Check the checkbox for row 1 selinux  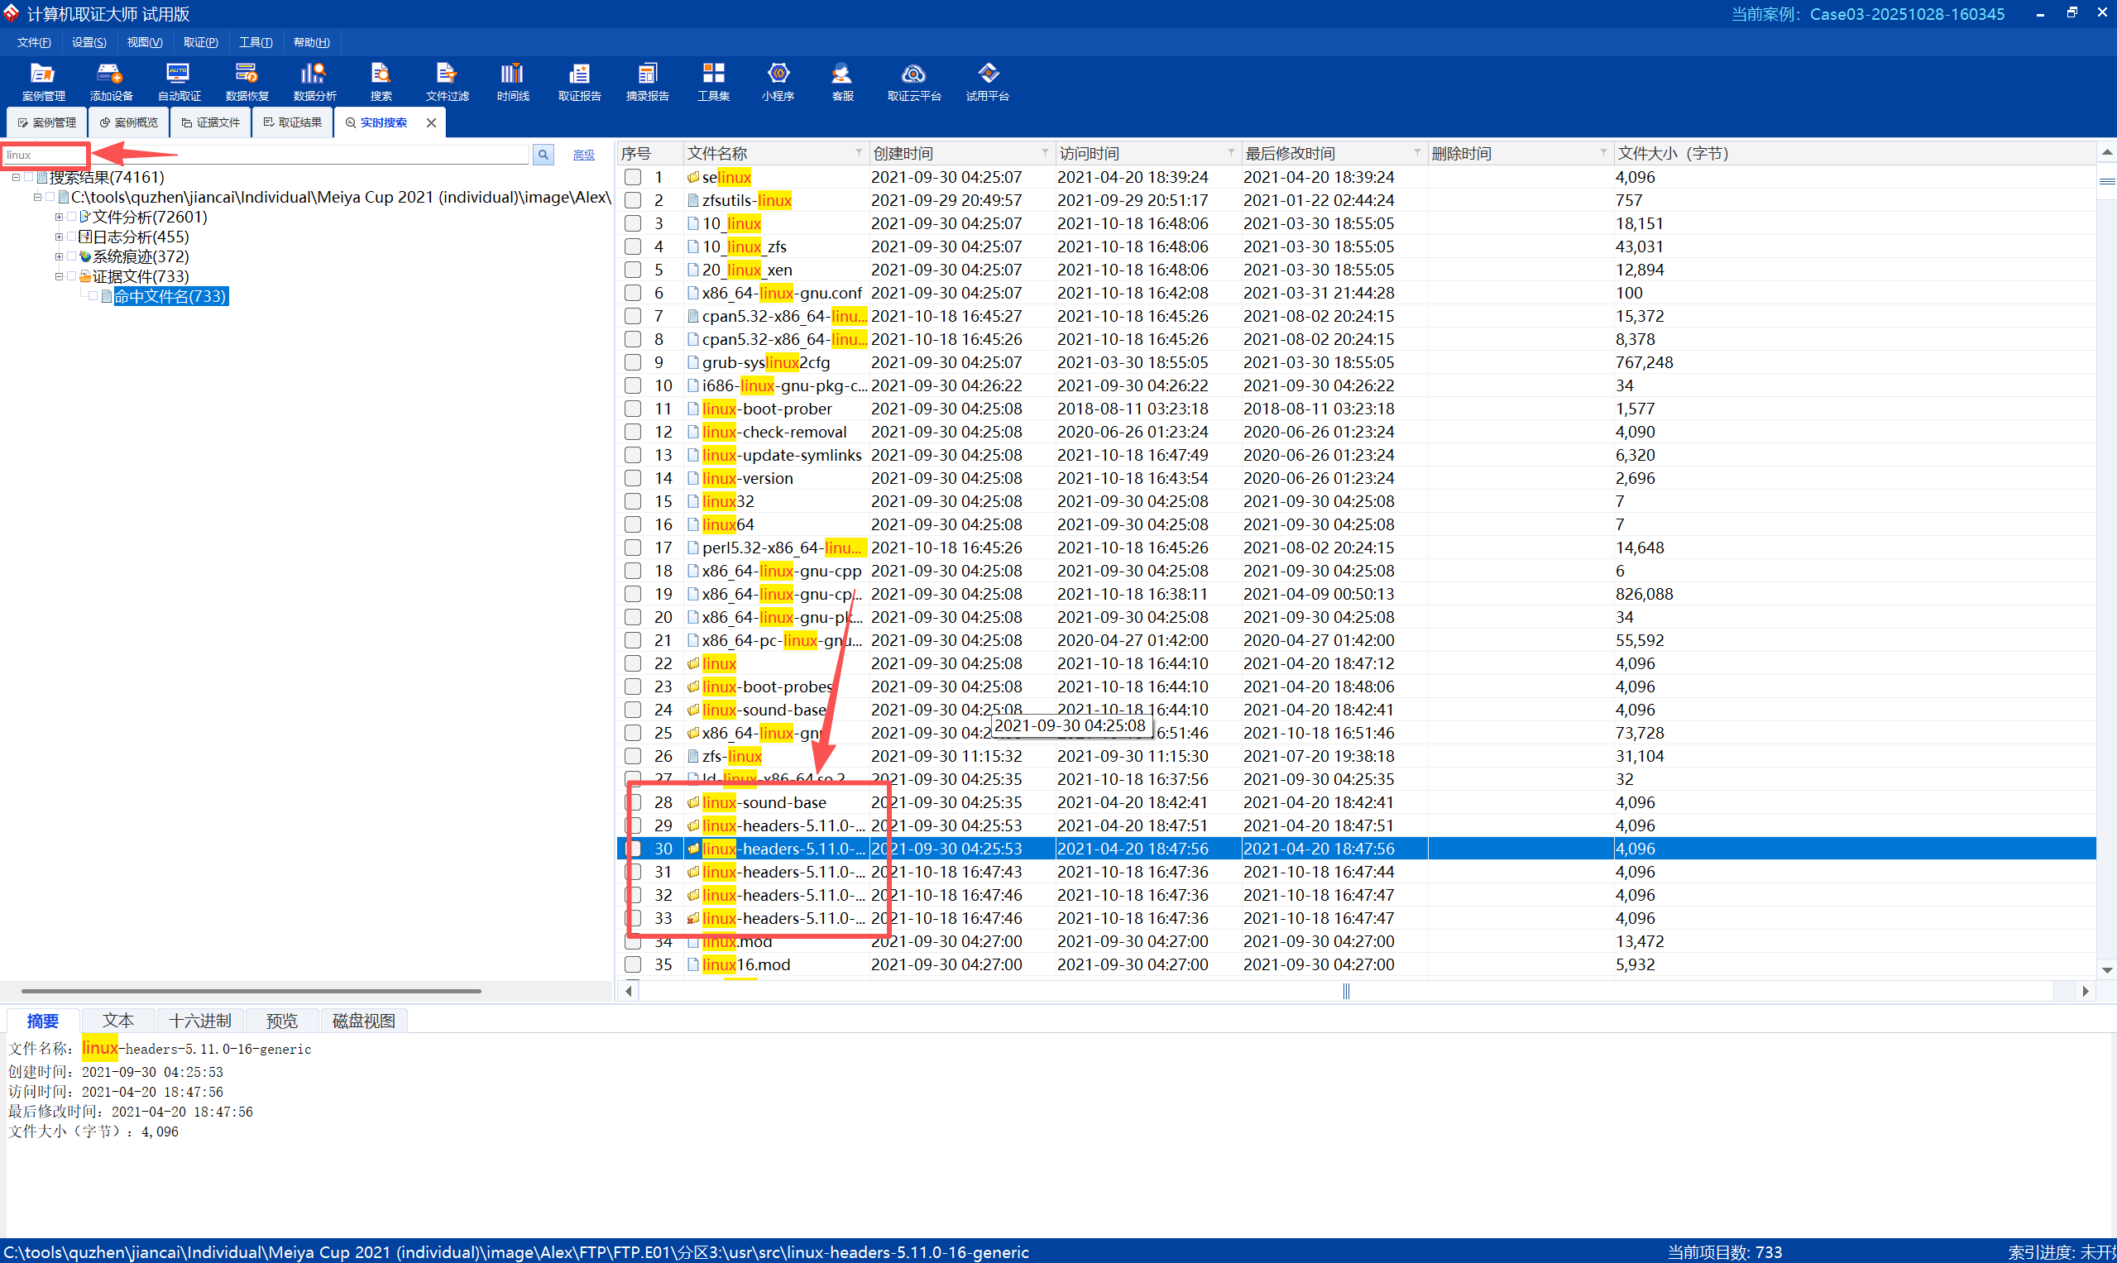(633, 177)
